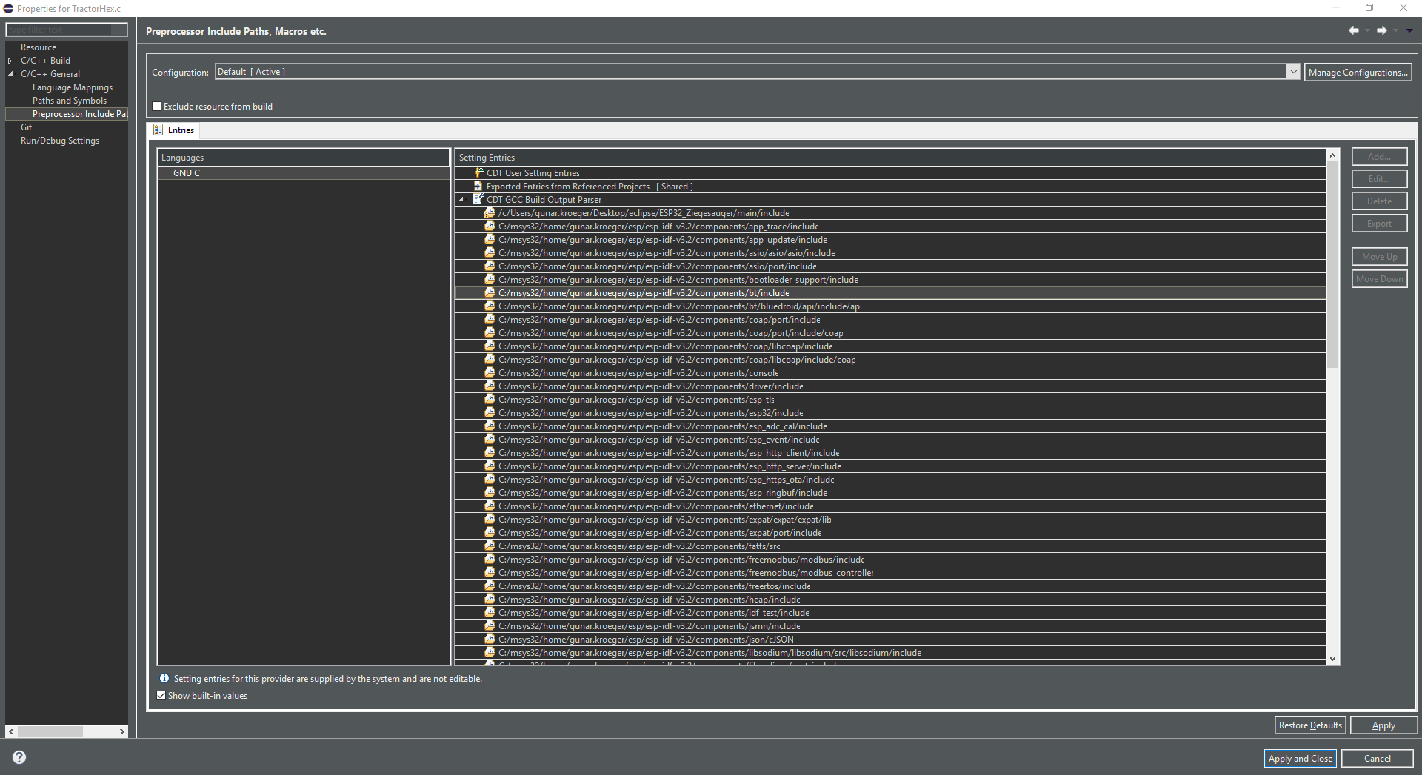Screen dimensions: 1422x775
Task: Click include folder icon of components/console entry
Action: pyautogui.click(x=490, y=372)
